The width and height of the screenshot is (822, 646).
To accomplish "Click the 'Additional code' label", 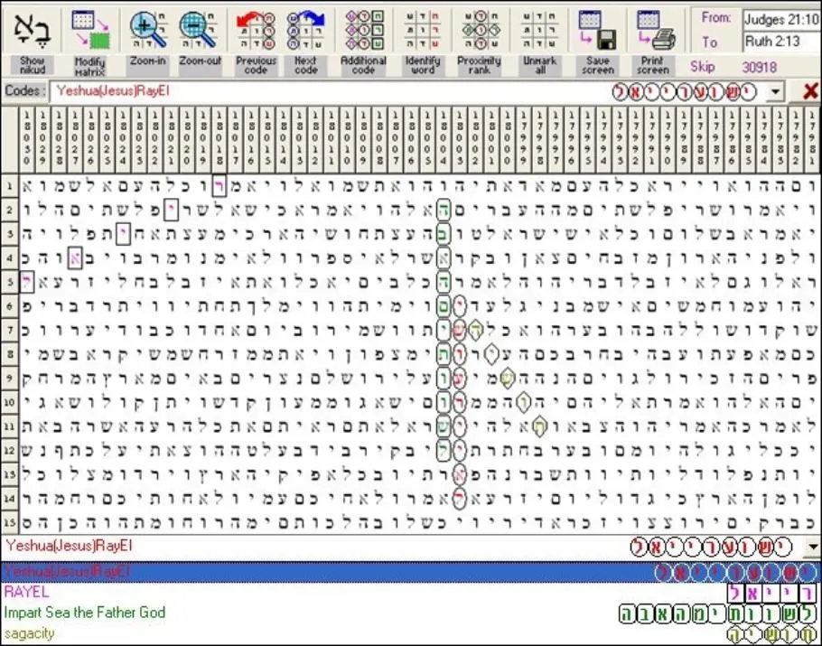I will 364,66.
